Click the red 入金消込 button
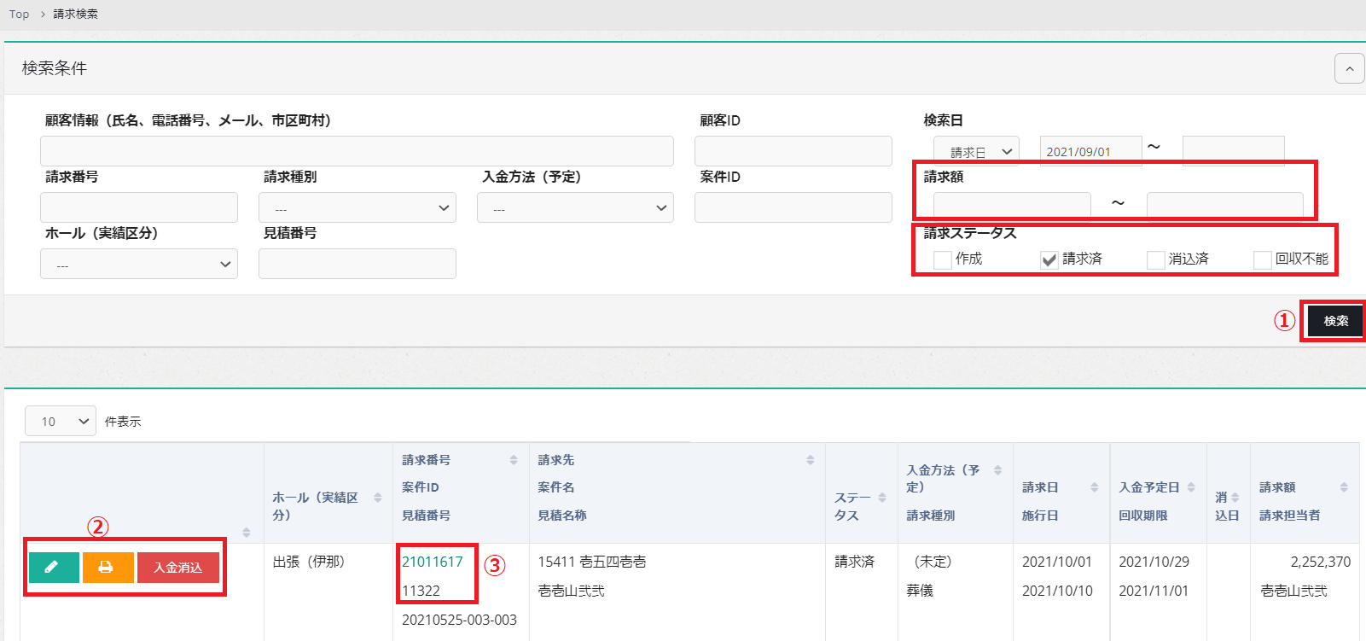Screen dimensions: 1366x641 pyautogui.click(x=177, y=568)
